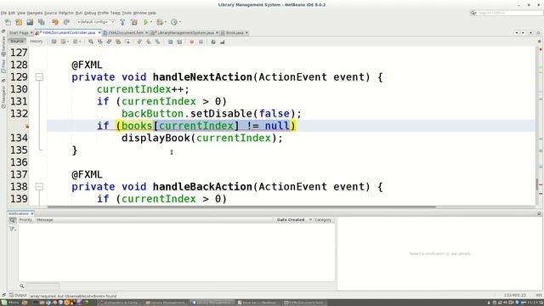Click the Shift Line Left icon
Viewport: 544px width, 306px height.
[x=170, y=42]
